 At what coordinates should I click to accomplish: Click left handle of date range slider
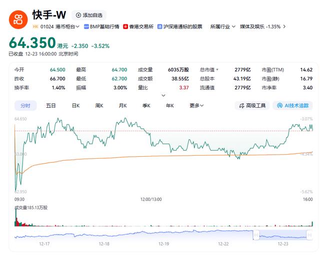pos(256,235)
